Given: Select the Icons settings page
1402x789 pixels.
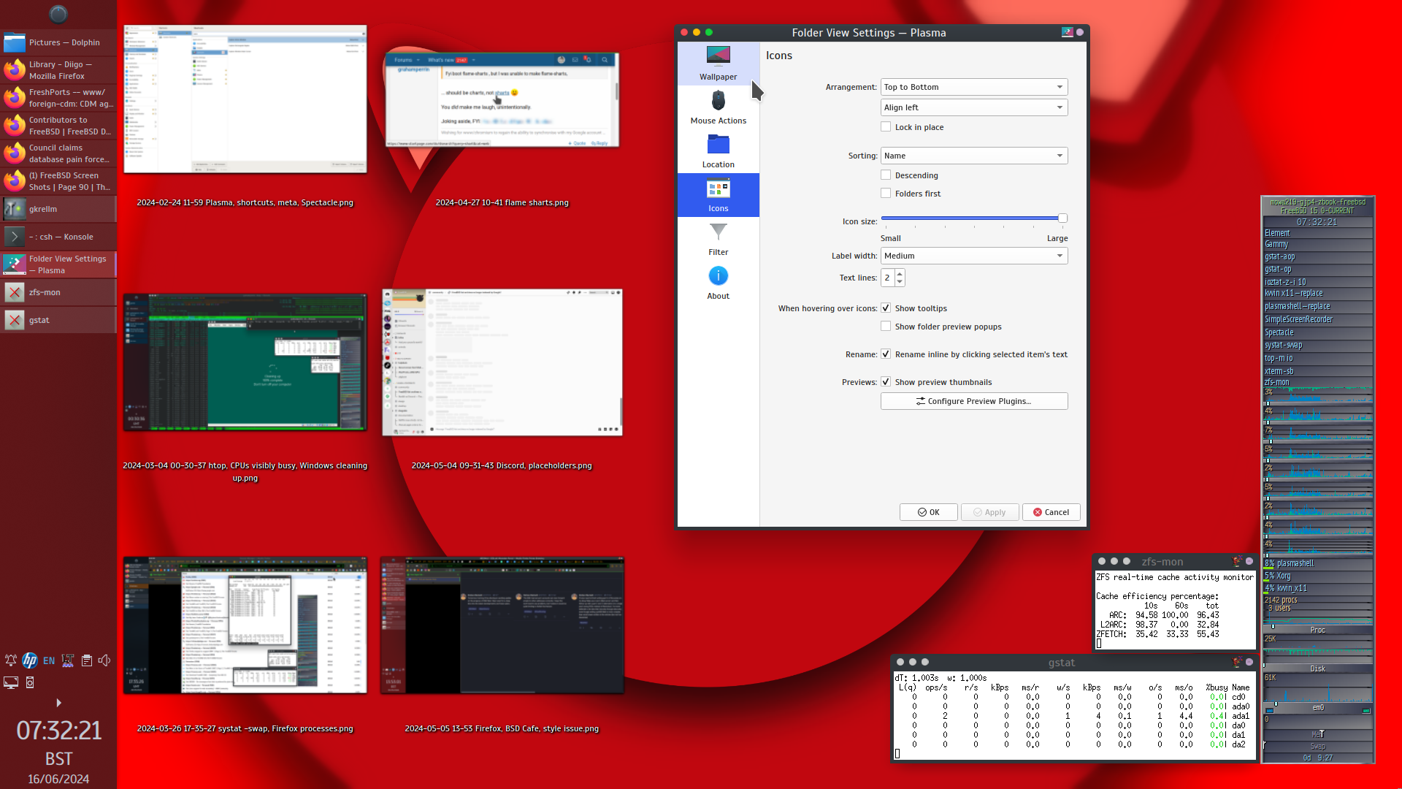Looking at the screenshot, I should click(x=718, y=195).
